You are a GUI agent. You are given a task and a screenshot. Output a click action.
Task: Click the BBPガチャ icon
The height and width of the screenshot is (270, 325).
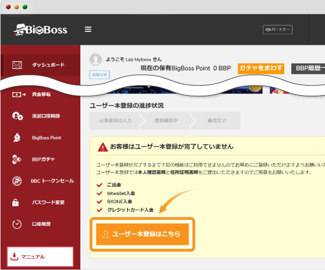pos(17,160)
